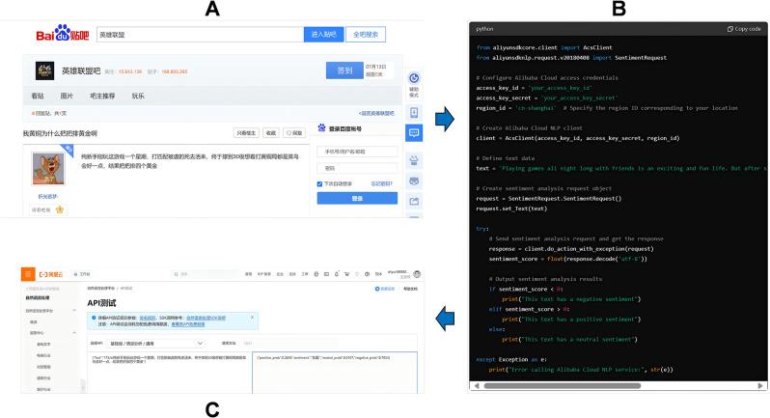Viewport: 770px width, 418px height.
Task: Open the 基础版 / 情感分析 API dropdown
Action: click(155, 343)
